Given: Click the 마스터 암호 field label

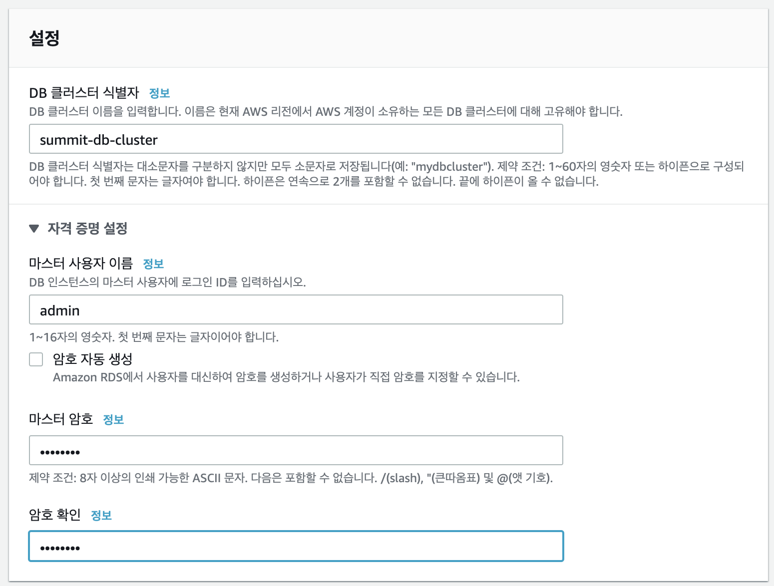Looking at the screenshot, I should [61, 419].
